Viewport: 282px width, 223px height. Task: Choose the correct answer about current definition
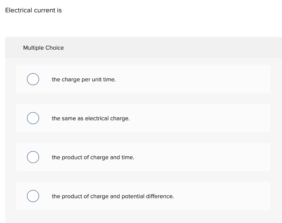pyautogui.click(x=33, y=79)
